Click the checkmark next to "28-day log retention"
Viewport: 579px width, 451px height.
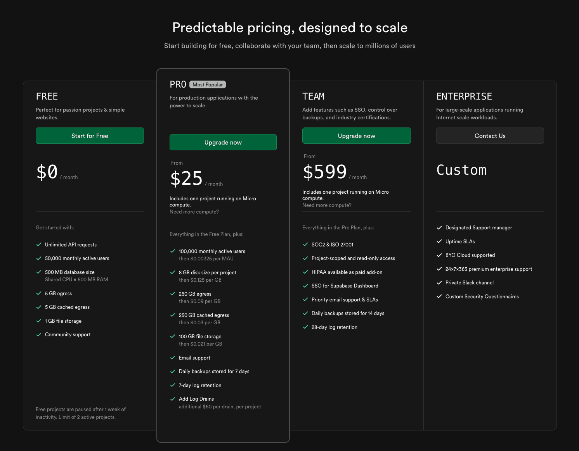[305, 327]
